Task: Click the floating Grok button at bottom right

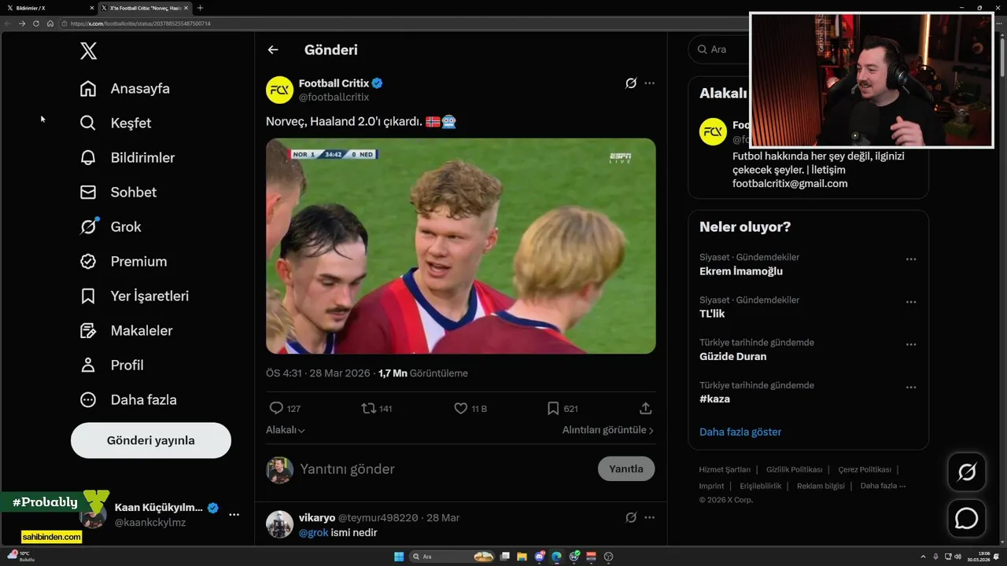Action: [967, 472]
